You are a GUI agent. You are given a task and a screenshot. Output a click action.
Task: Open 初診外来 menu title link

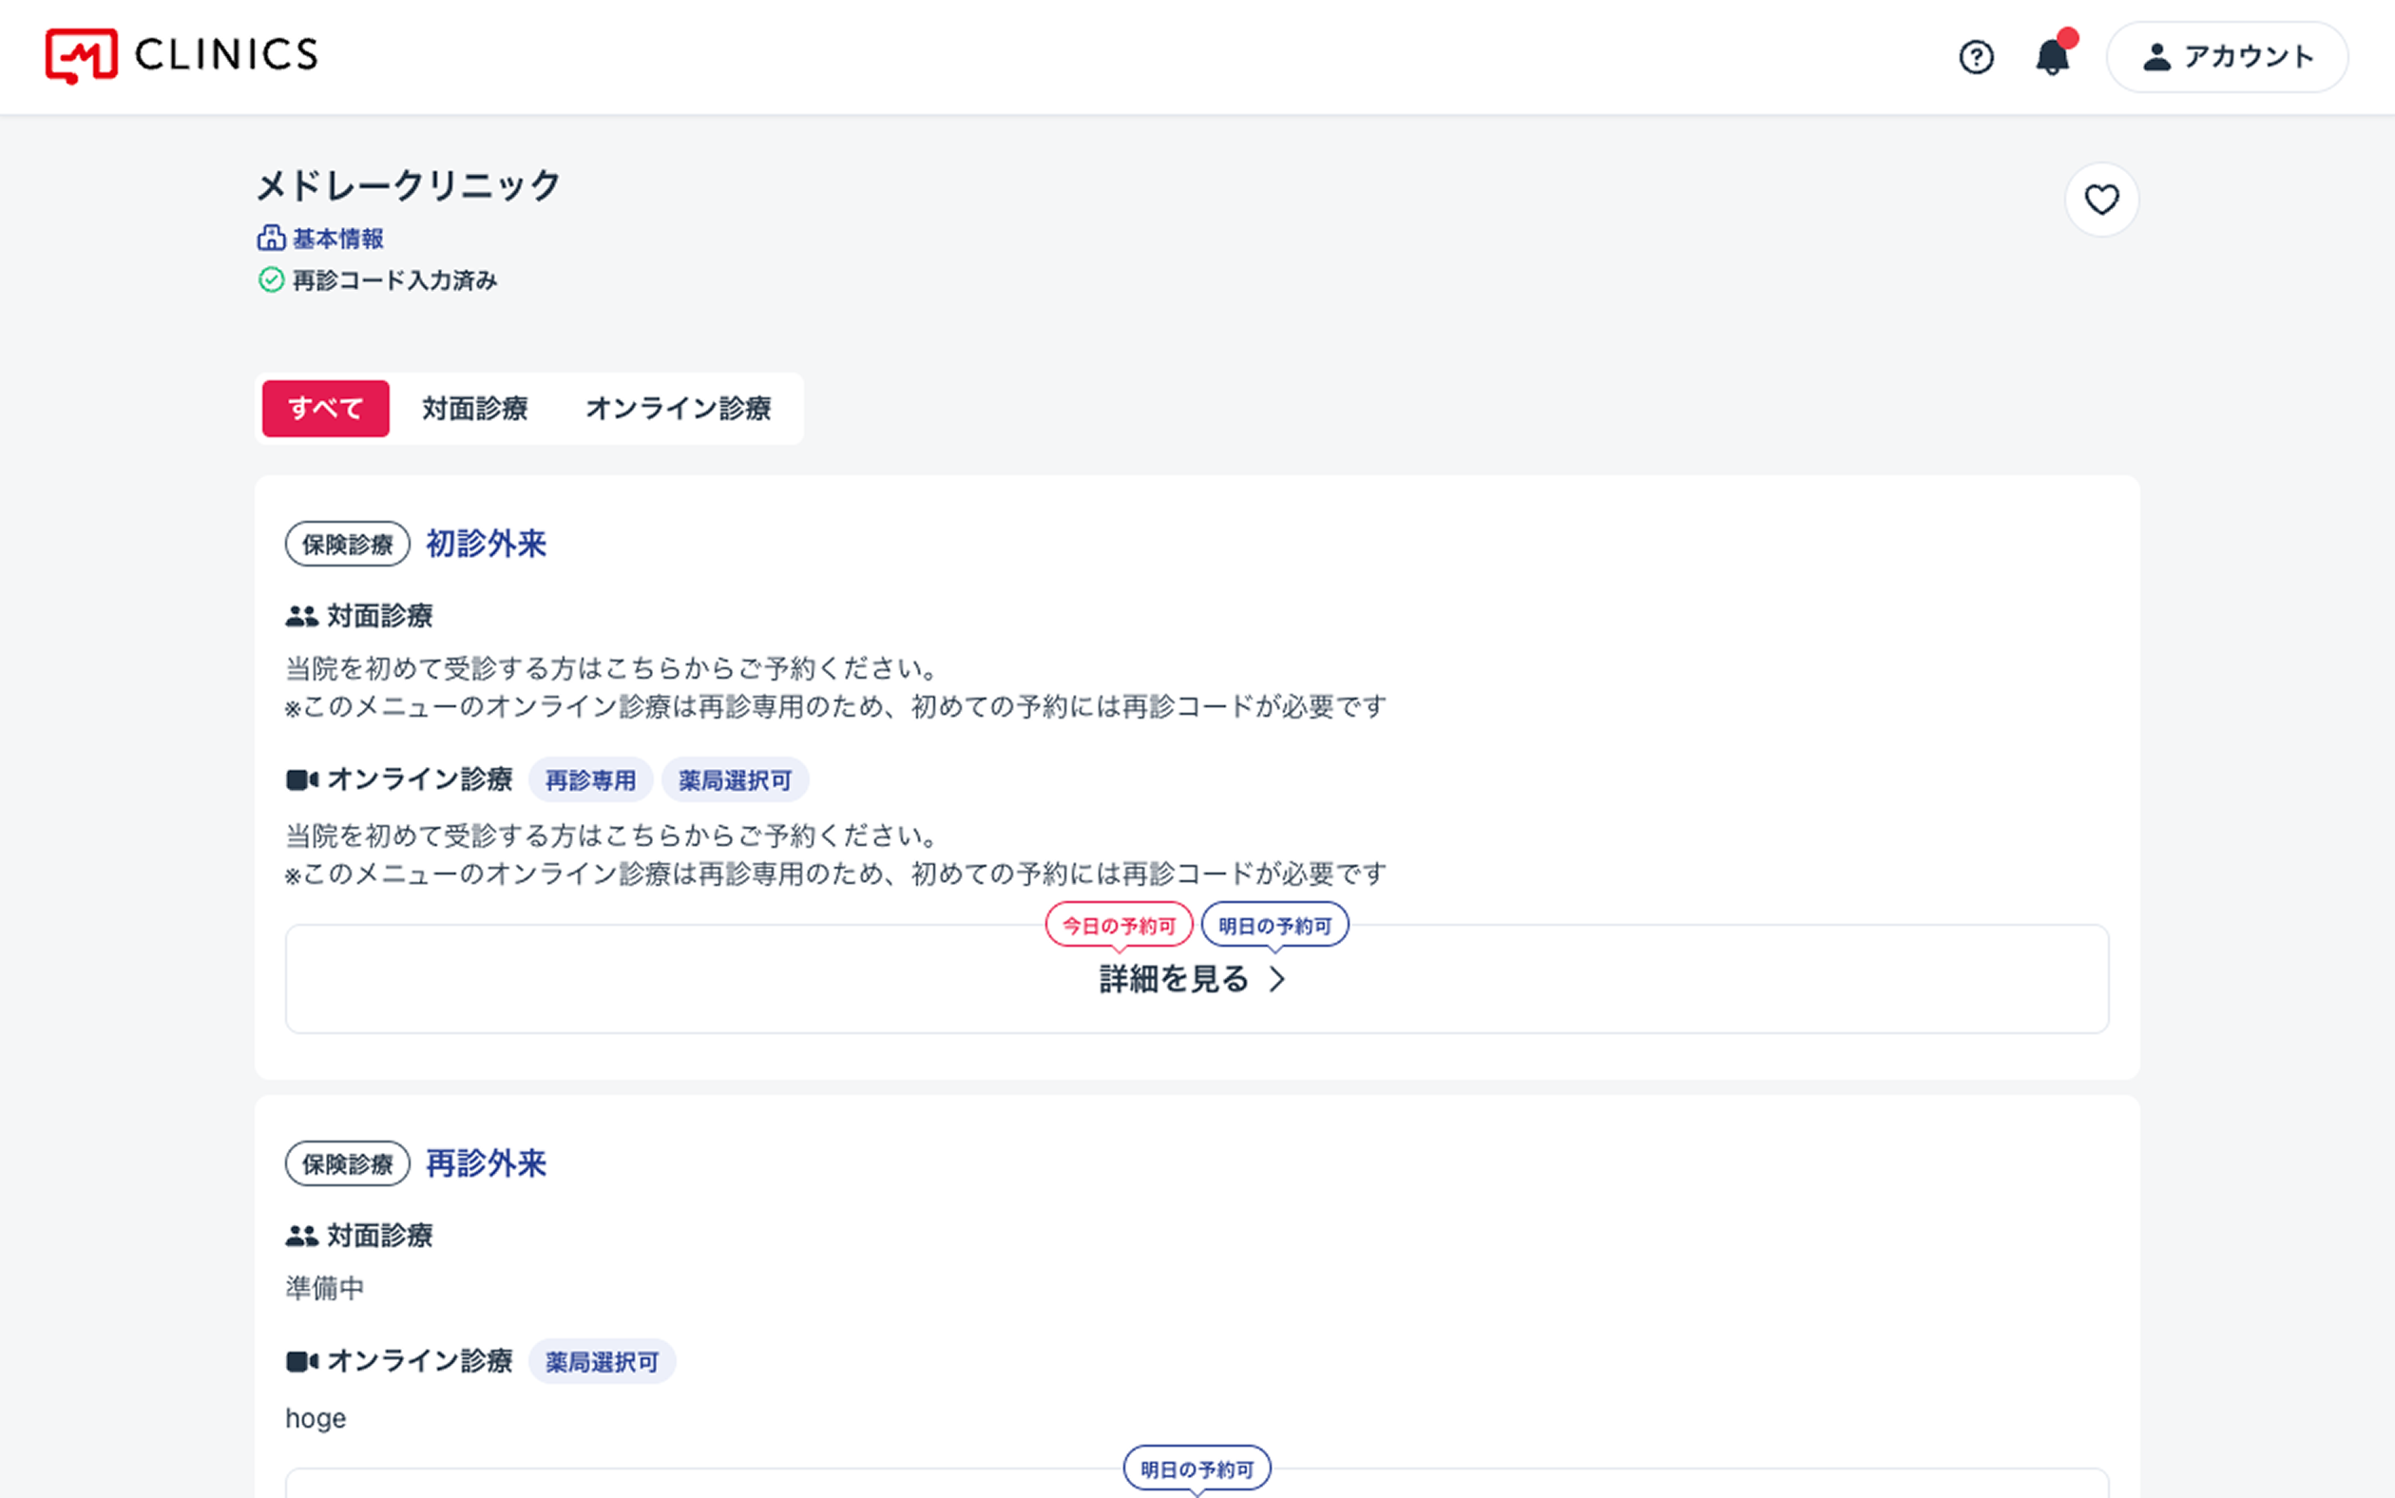486,544
